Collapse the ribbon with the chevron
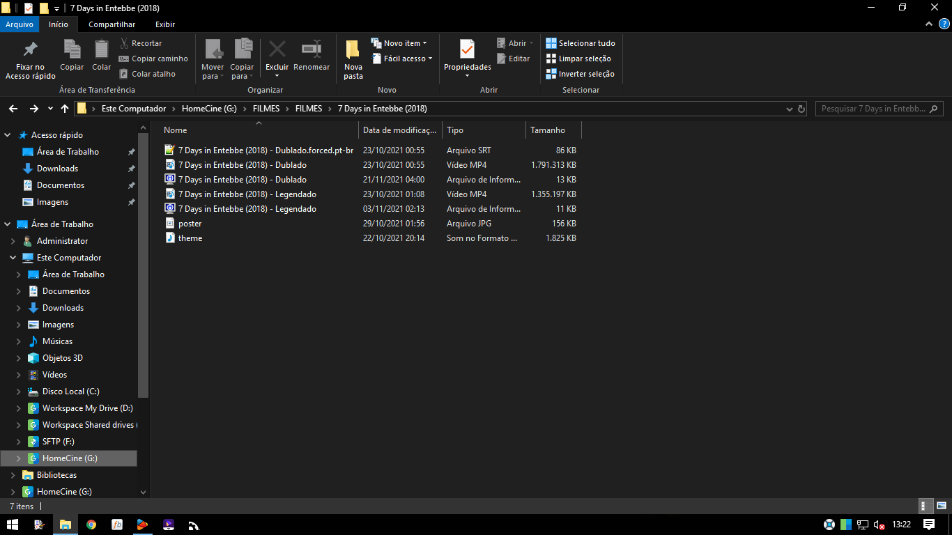The height and width of the screenshot is (535, 952). (x=929, y=24)
